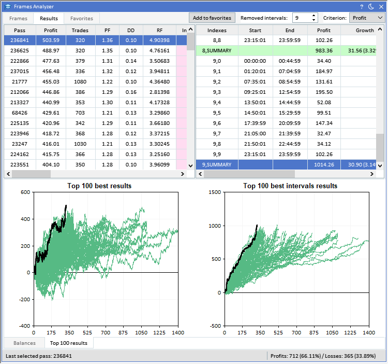This screenshot has width=388, height=364.
Task: Select pass 68426 row
Action: click(95, 113)
